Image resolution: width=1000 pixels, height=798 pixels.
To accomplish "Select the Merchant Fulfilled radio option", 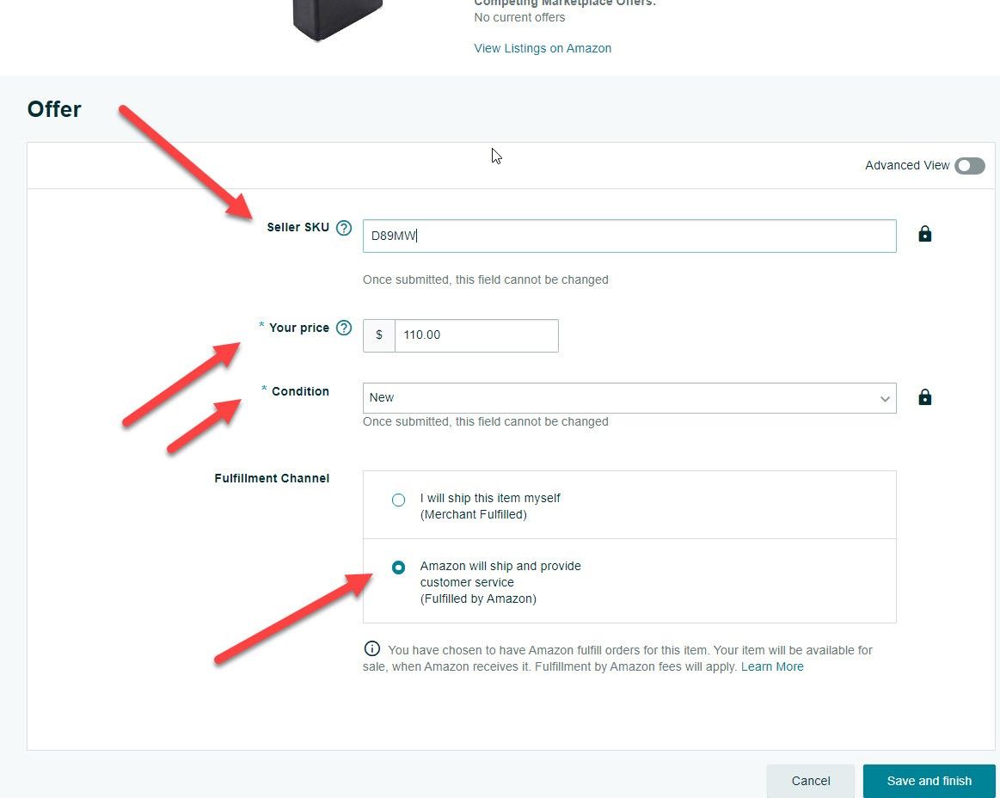I will (399, 500).
